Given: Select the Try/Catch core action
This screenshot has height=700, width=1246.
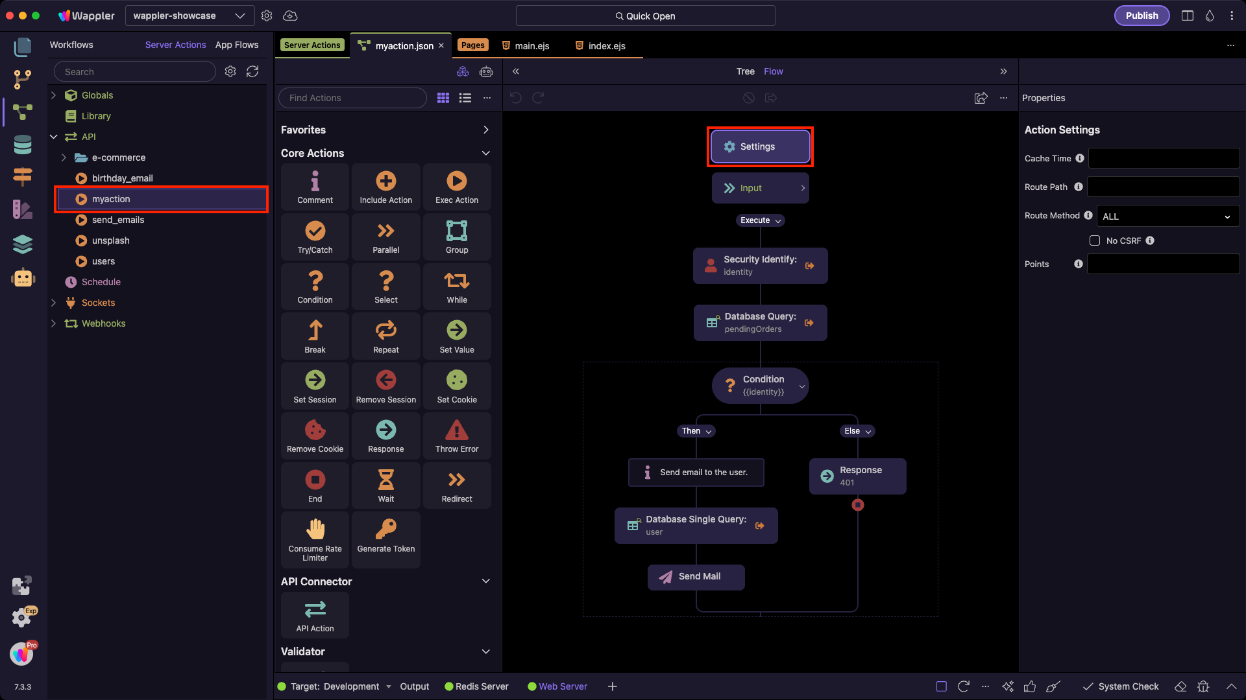Looking at the screenshot, I should pyautogui.click(x=315, y=237).
